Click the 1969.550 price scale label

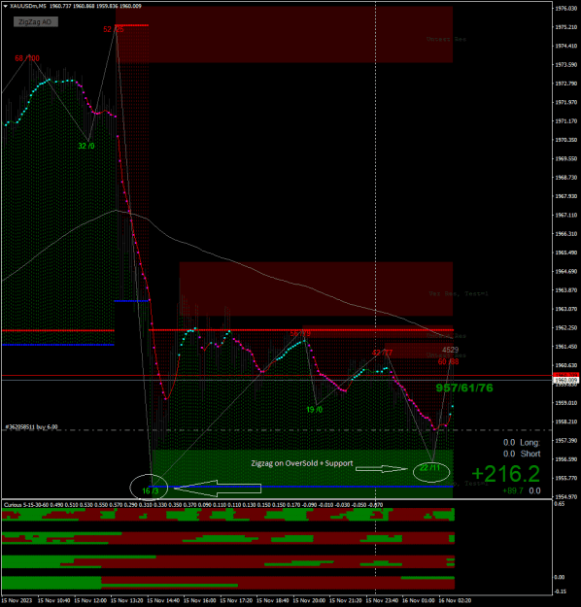pos(565,158)
